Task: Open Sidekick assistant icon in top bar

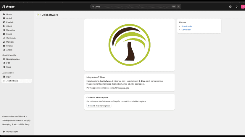Action: [230, 7]
